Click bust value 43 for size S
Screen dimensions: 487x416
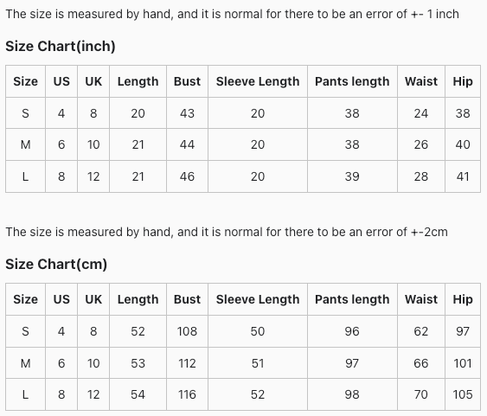[x=187, y=113]
